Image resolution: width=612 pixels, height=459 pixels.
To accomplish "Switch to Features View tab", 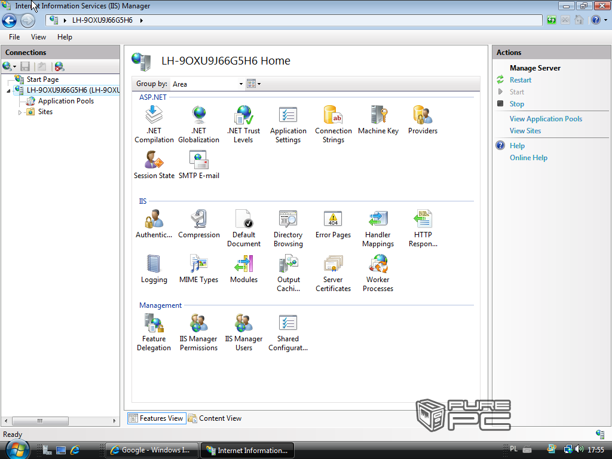I will coord(157,418).
